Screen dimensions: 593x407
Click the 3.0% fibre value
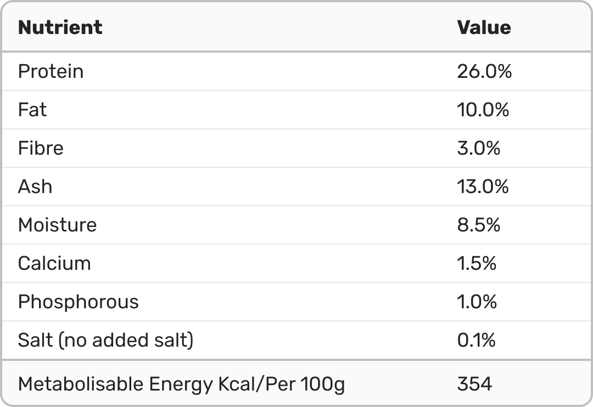tap(479, 148)
